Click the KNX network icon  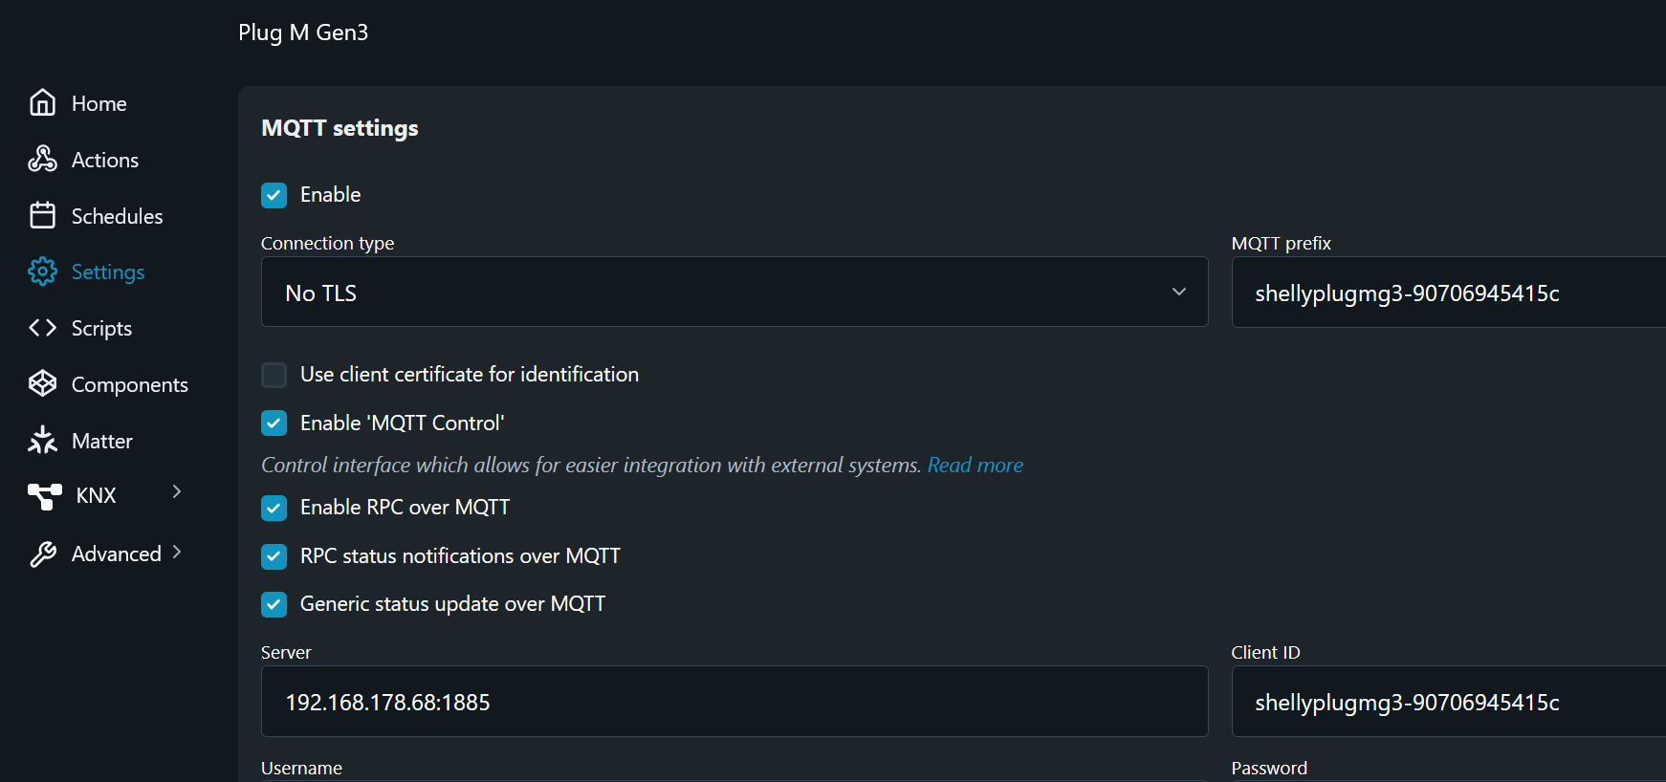pyautogui.click(x=44, y=495)
